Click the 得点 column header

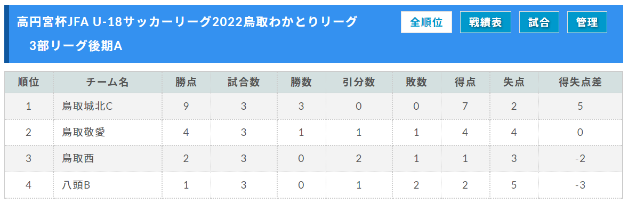coord(465,83)
